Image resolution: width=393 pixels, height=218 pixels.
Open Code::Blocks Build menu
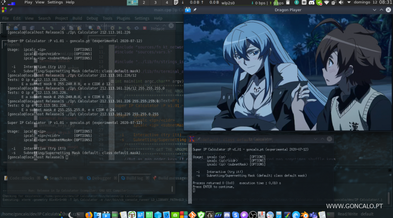77,19
